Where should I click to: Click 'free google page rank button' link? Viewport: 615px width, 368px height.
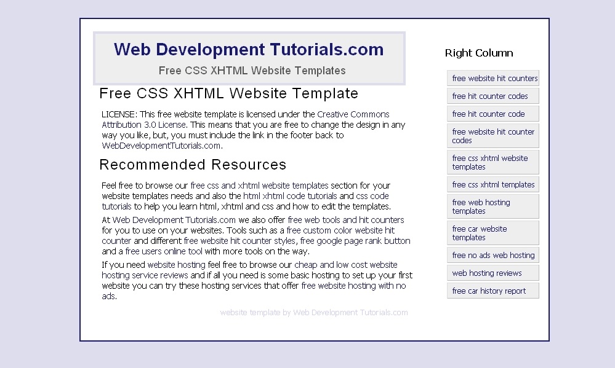click(x=355, y=241)
